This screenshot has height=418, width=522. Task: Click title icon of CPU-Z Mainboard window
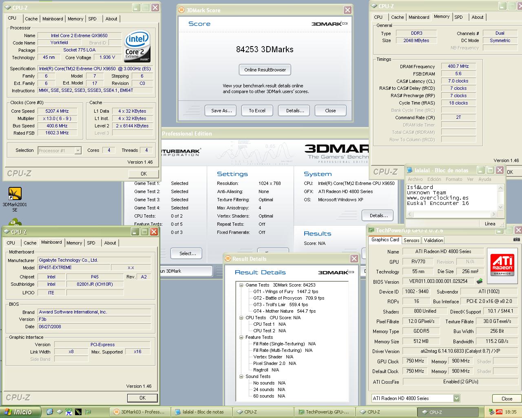click(x=7, y=232)
